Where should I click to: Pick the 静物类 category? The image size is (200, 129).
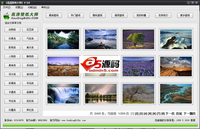click(x=30, y=57)
